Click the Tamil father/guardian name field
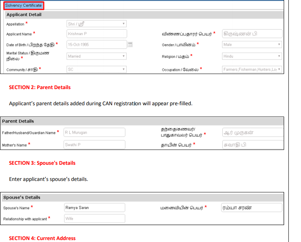The image size is (301, 242). 253,132
